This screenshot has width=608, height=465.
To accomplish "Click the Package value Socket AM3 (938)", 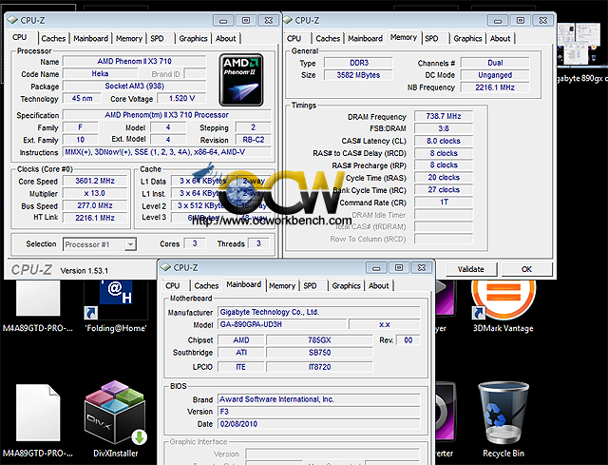I will click(x=134, y=87).
